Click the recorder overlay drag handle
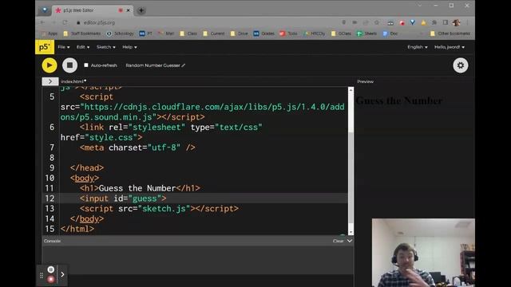511x287 pixels. (x=42, y=275)
